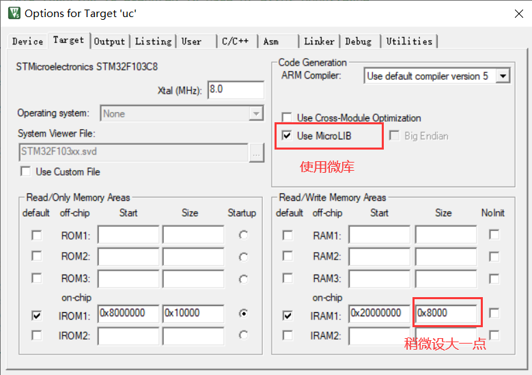This screenshot has width=532, height=375.
Task: Uncheck the IROM1 default checkbox
Action: click(x=37, y=316)
